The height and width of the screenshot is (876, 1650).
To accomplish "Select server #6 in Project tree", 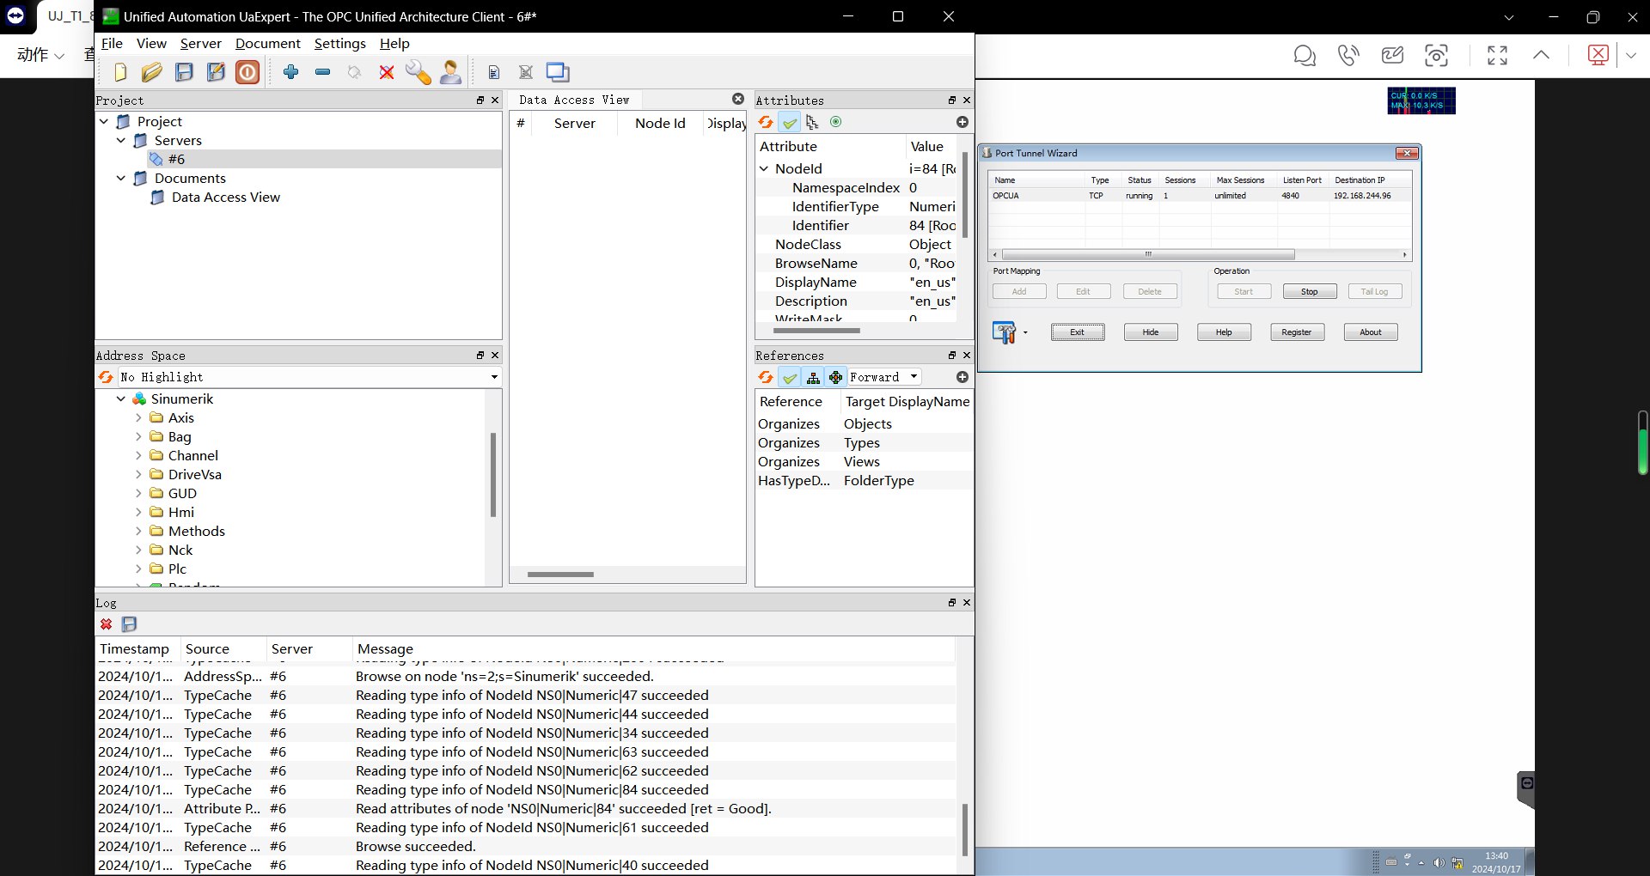I will pyautogui.click(x=176, y=160).
